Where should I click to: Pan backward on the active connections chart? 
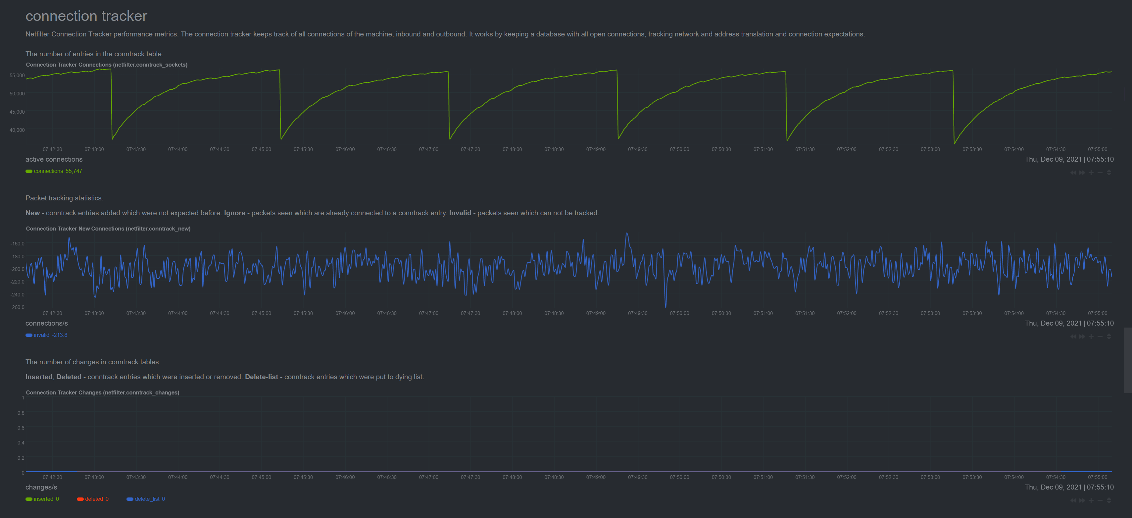click(1073, 173)
